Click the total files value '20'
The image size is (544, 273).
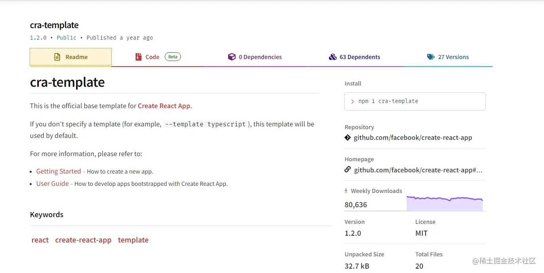tap(419, 266)
